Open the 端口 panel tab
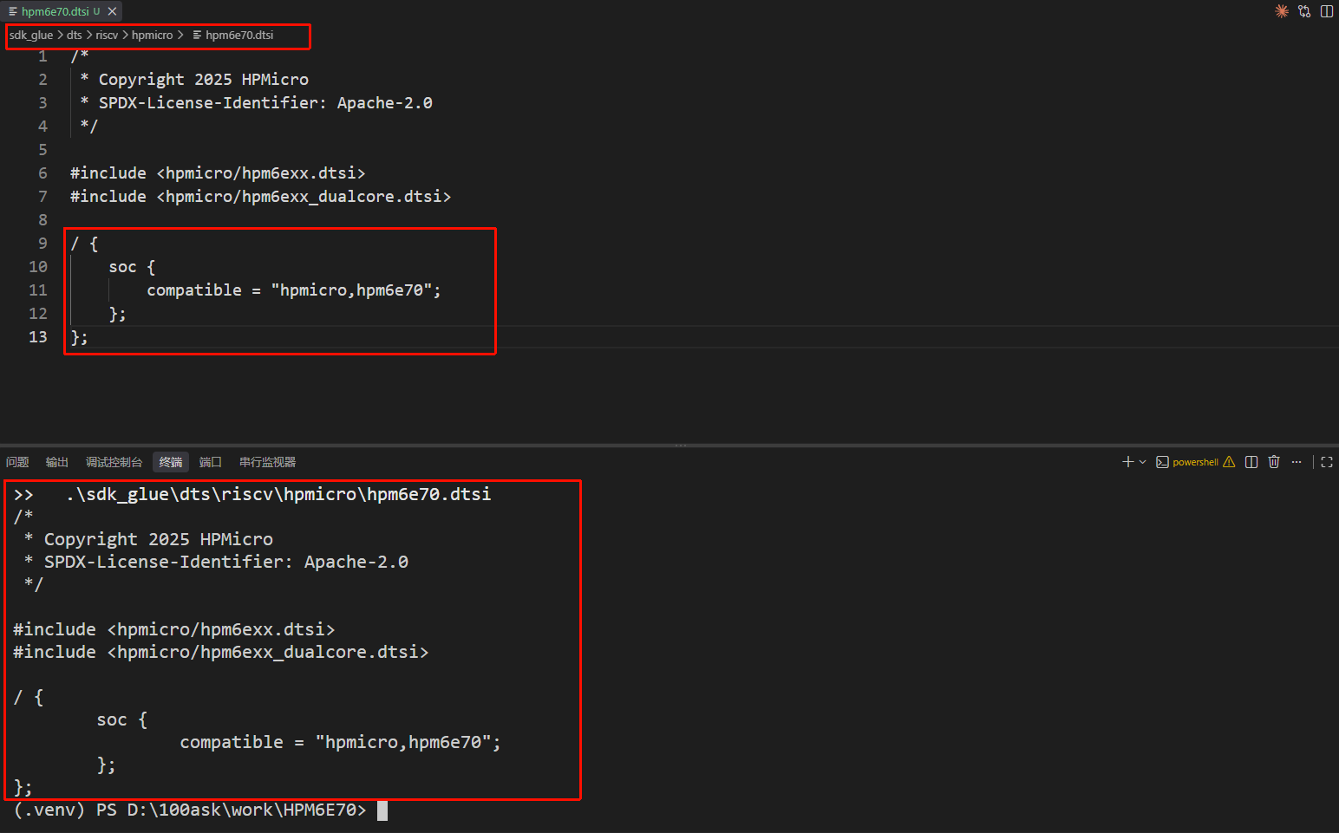Screen dimensions: 1339x833 coord(211,462)
